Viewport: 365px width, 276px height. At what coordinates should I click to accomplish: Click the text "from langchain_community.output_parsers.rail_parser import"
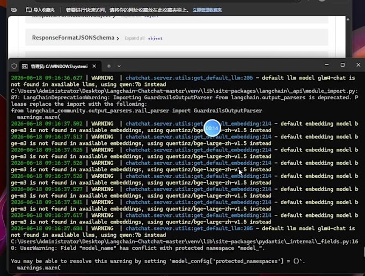[x=101, y=111]
